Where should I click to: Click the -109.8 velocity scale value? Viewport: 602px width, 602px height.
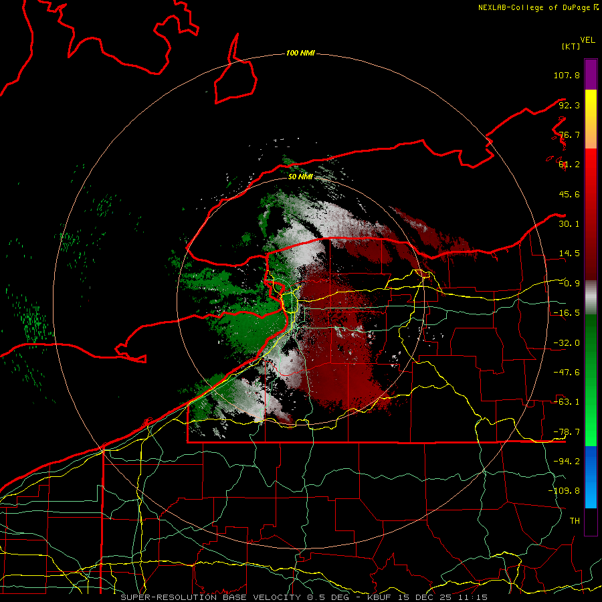tap(564, 491)
